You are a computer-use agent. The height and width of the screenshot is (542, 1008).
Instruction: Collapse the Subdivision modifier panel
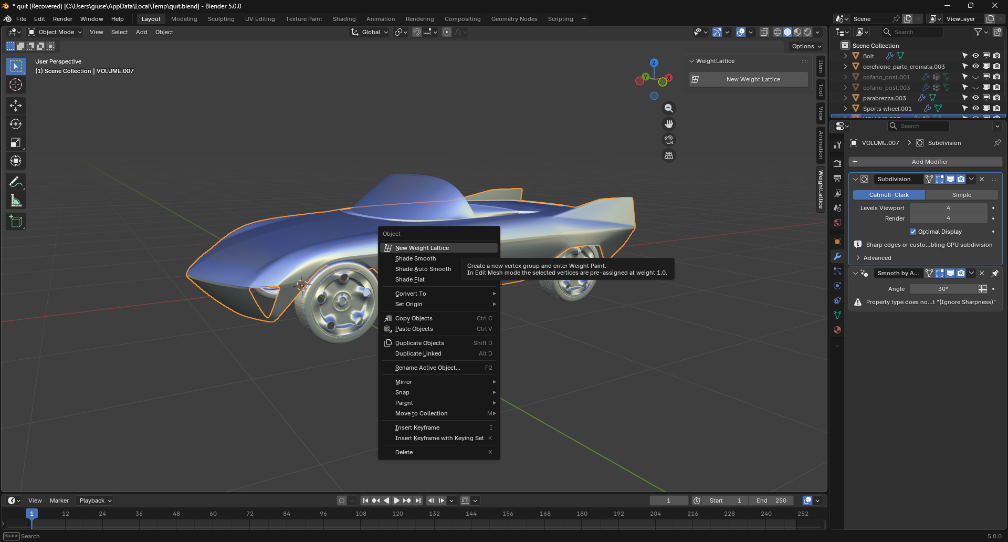(x=855, y=179)
